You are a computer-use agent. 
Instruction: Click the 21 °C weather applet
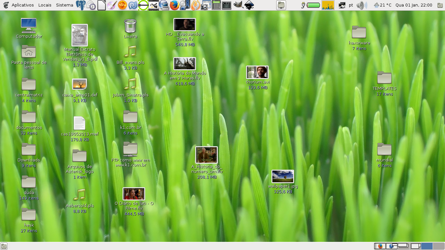click(x=382, y=5)
